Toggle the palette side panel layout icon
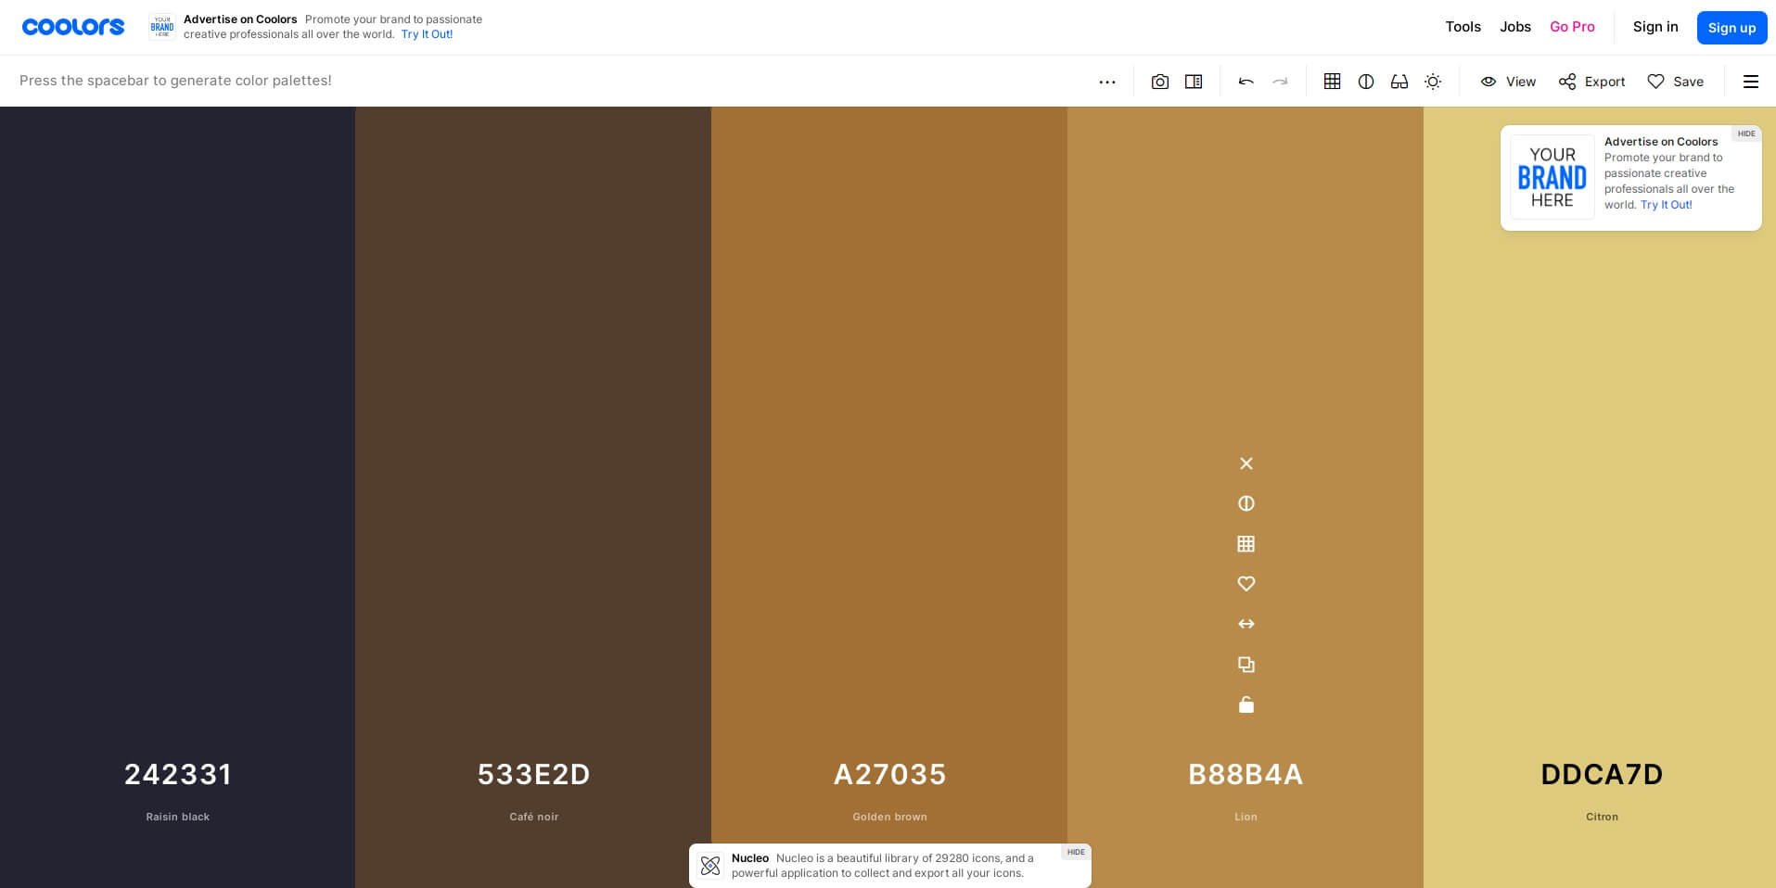1776x888 pixels. point(1194,82)
